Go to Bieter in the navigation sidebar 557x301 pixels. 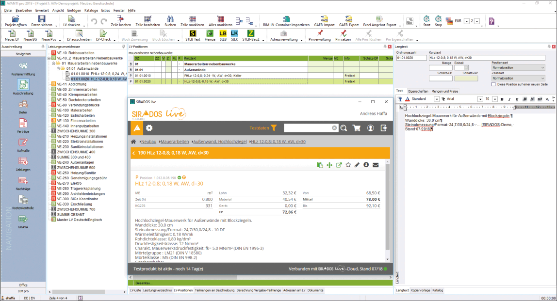tap(23, 107)
